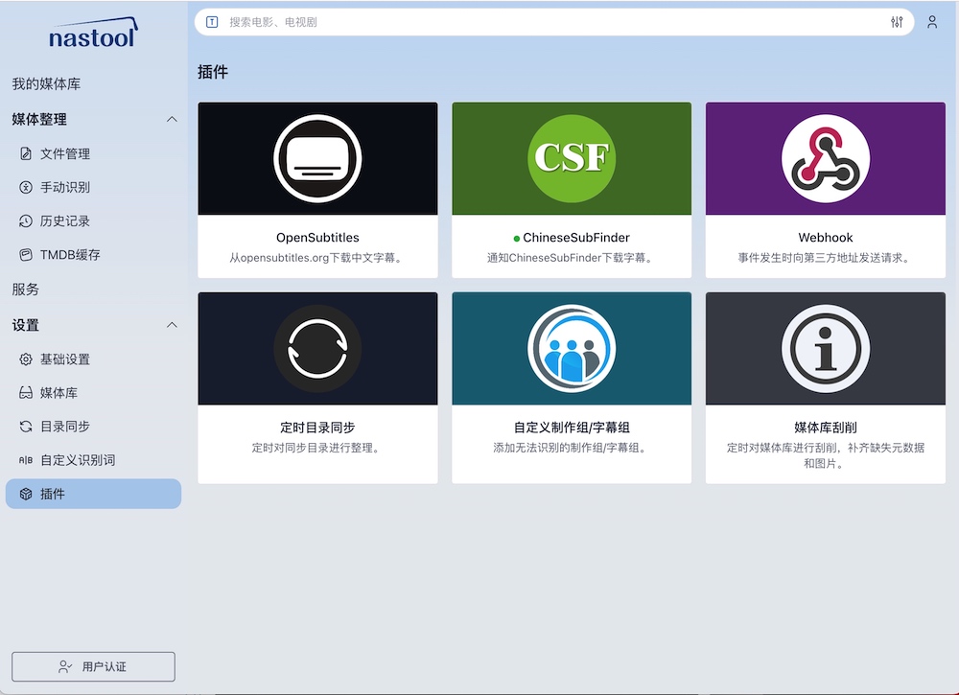Click the gear icon beside 基础设置

[x=26, y=359]
